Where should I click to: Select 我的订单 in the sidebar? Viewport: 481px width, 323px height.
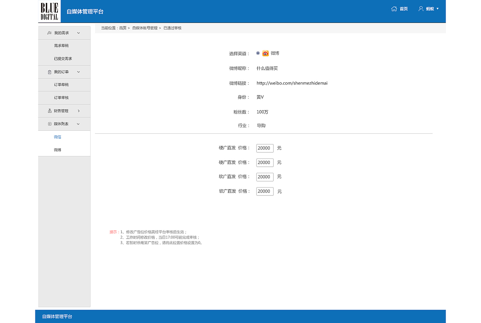tap(61, 72)
